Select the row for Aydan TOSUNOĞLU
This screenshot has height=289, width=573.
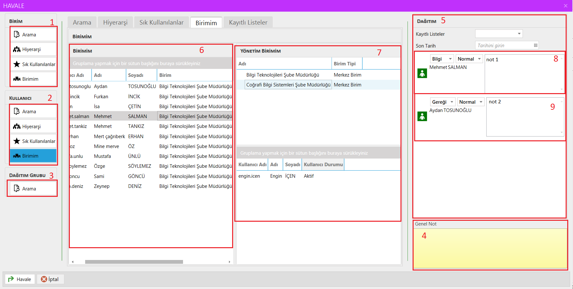(x=151, y=86)
